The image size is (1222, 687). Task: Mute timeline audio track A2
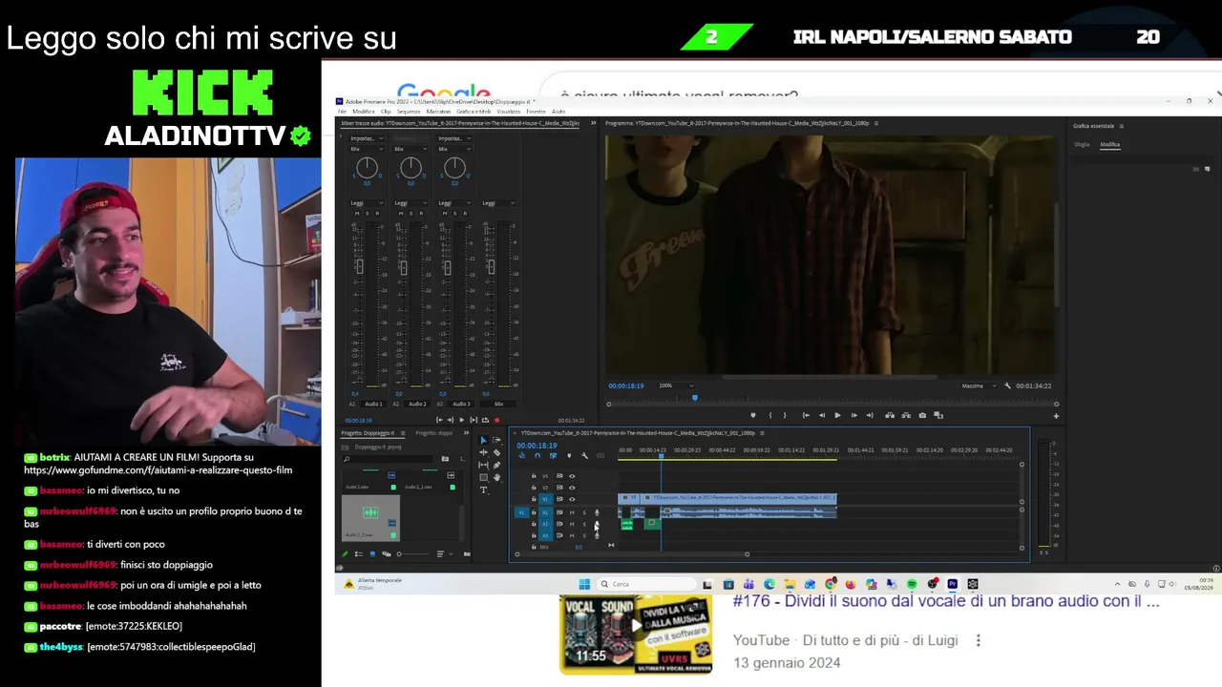pos(572,524)
